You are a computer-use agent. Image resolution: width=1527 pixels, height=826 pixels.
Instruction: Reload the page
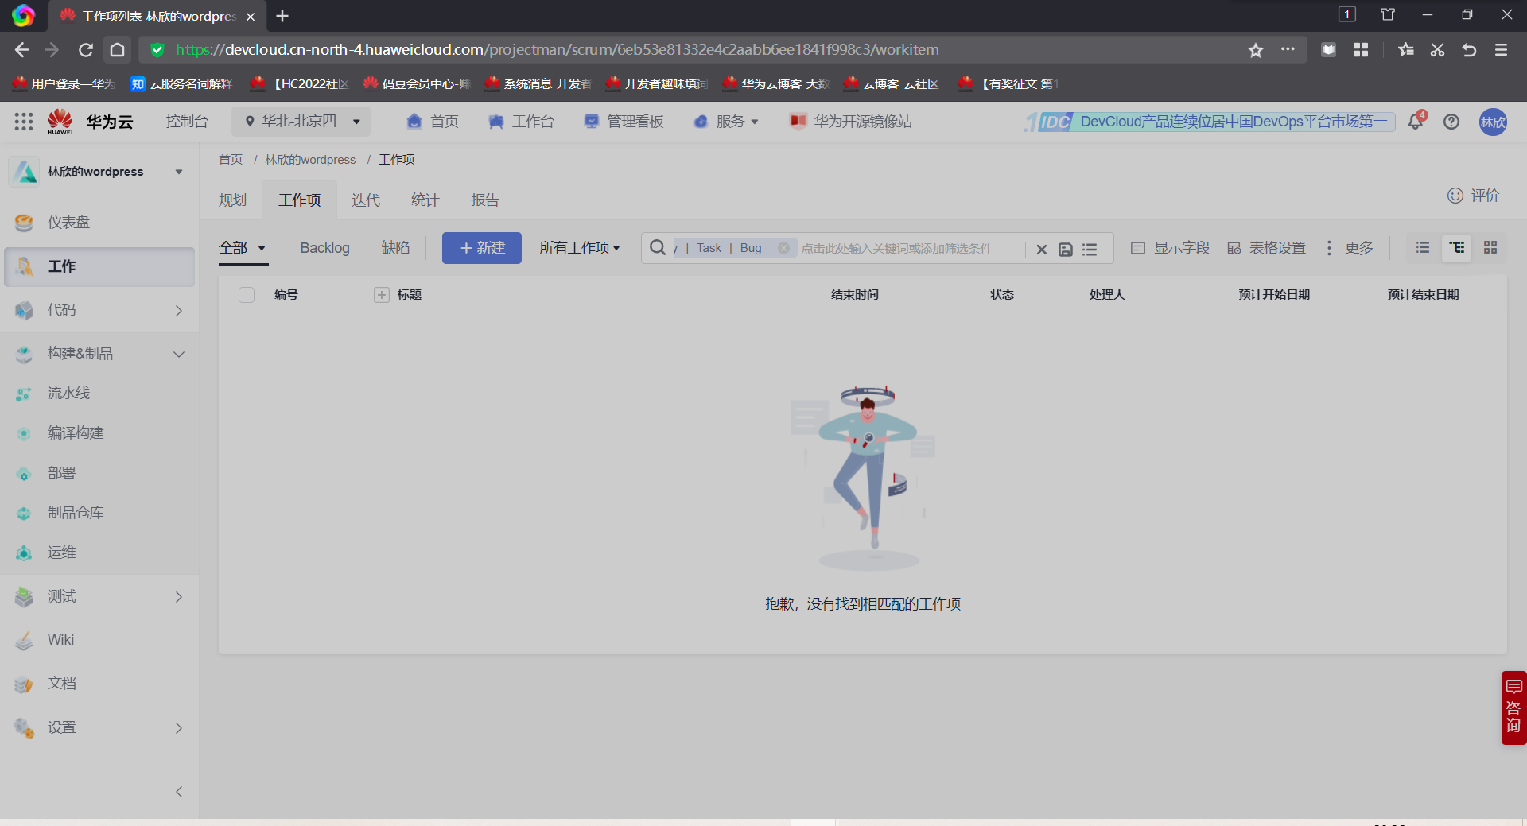click(x=85, y=50)
